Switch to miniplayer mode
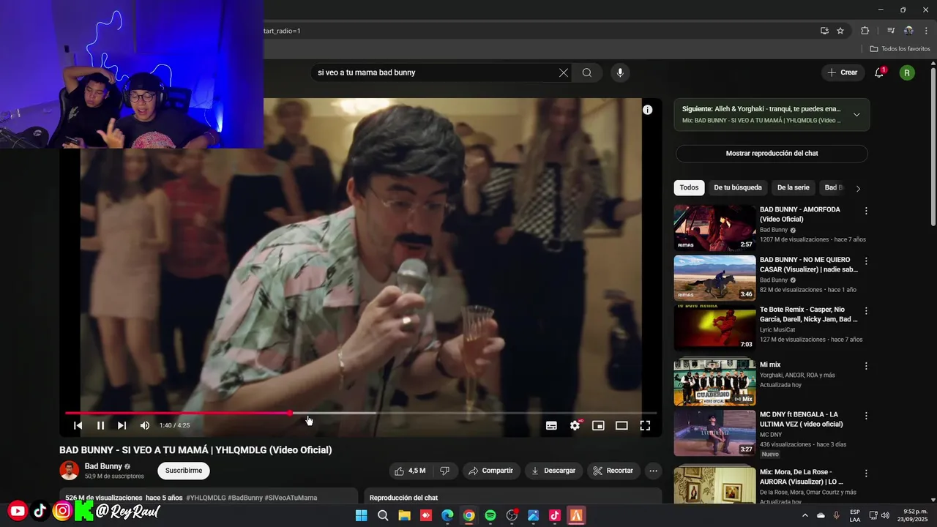 point(598,425)
